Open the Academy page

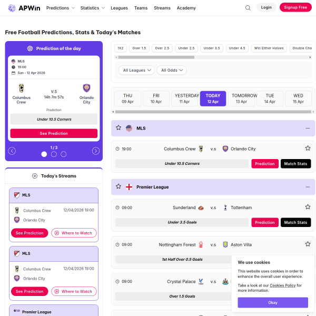[x=186, y=8]
